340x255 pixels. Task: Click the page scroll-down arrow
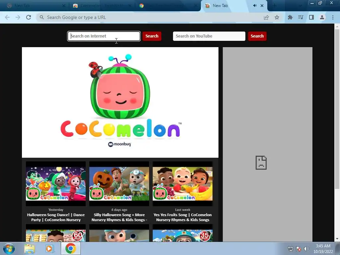pyautogui.click(x=337, y=239)
